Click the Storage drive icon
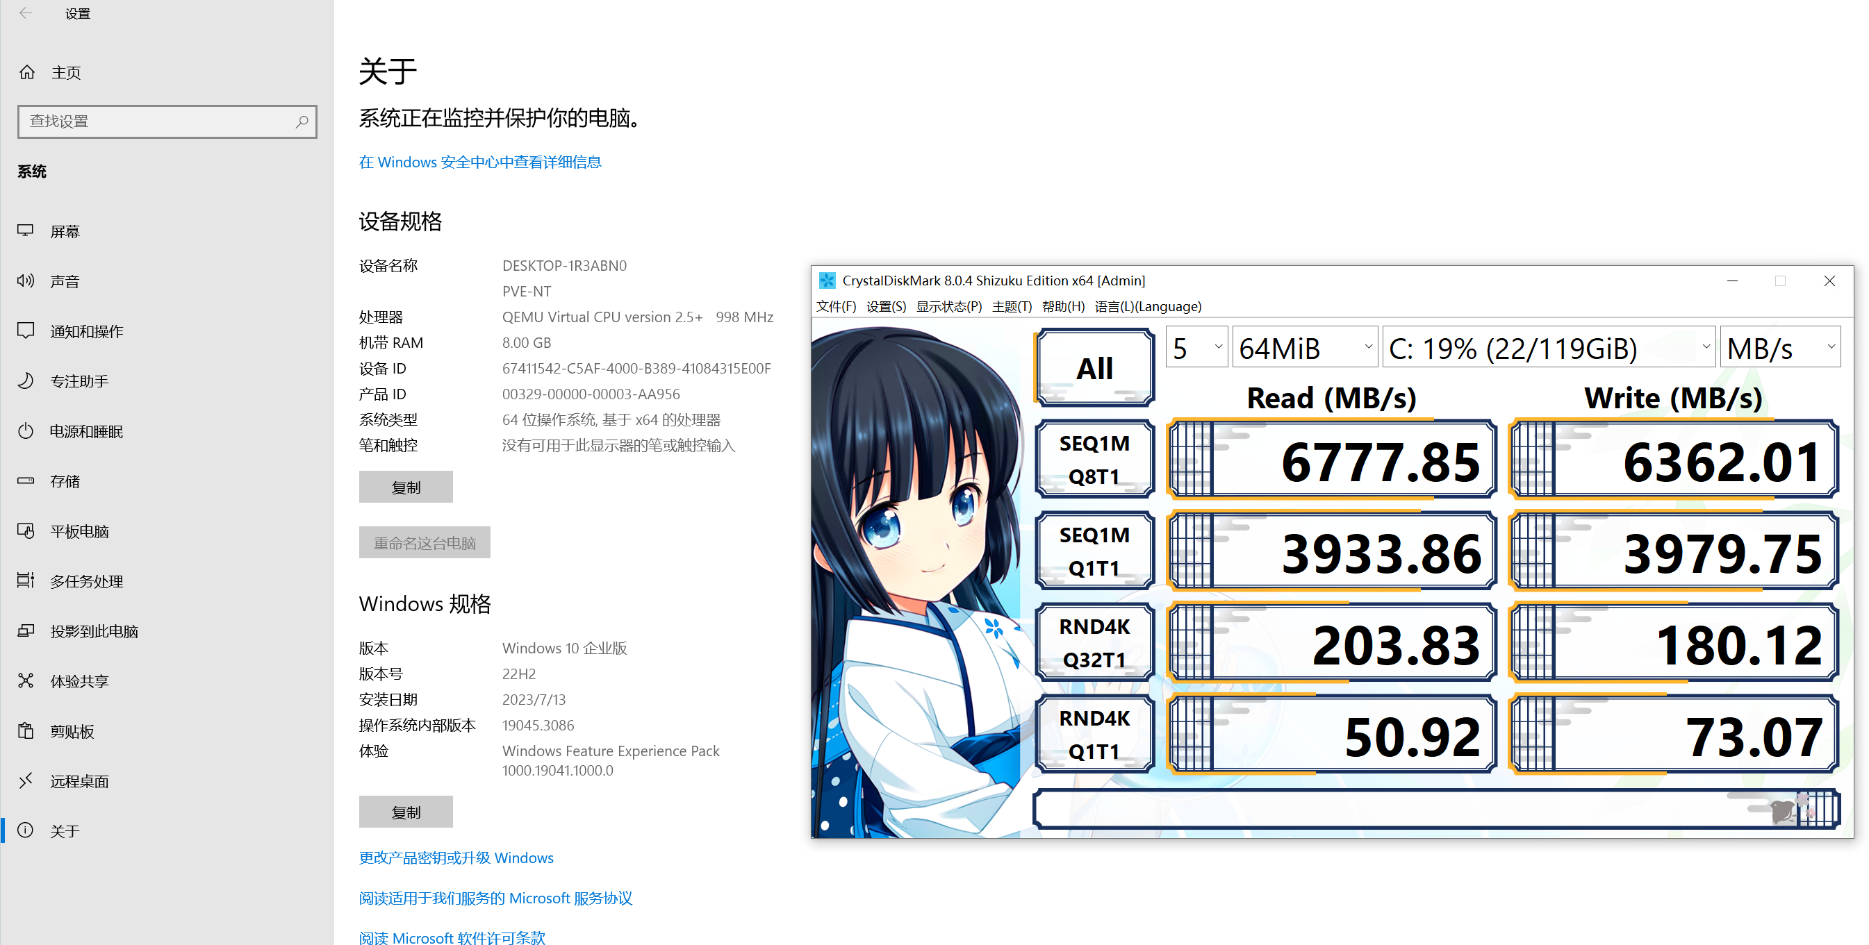1869x945 pixels. click(26, 481)
